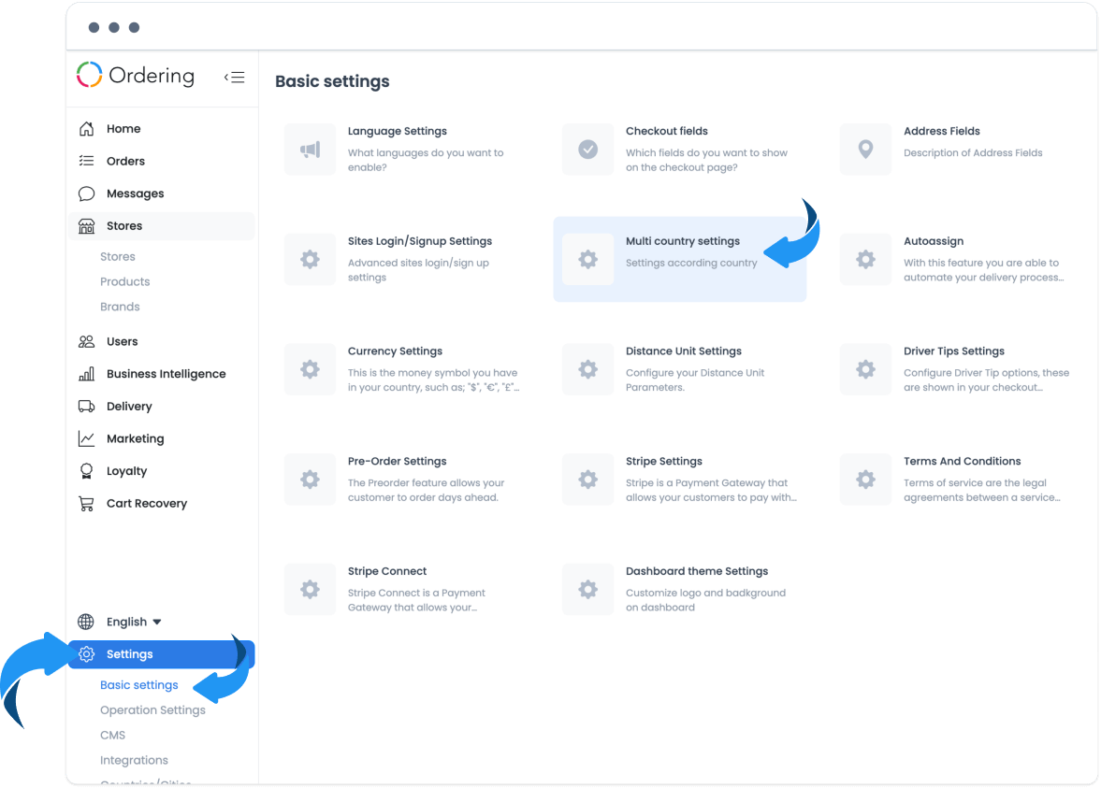Click the Settings gear icon in sidebar
Viewport: 1101px width, 788px height.
click(x=86, y=654)
